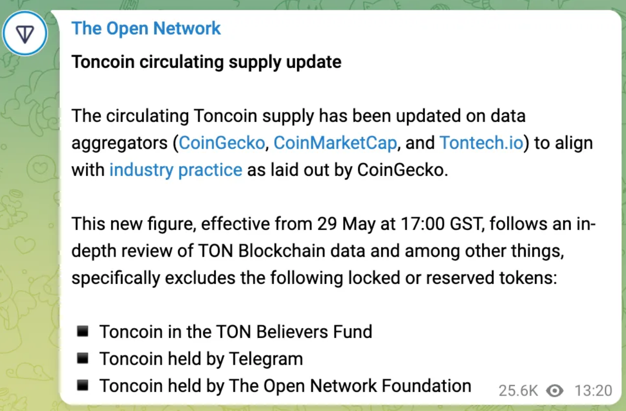Follow the industry practice link
Image resolution: width=626 pixels, height=411 pixels.
point(175,170)
